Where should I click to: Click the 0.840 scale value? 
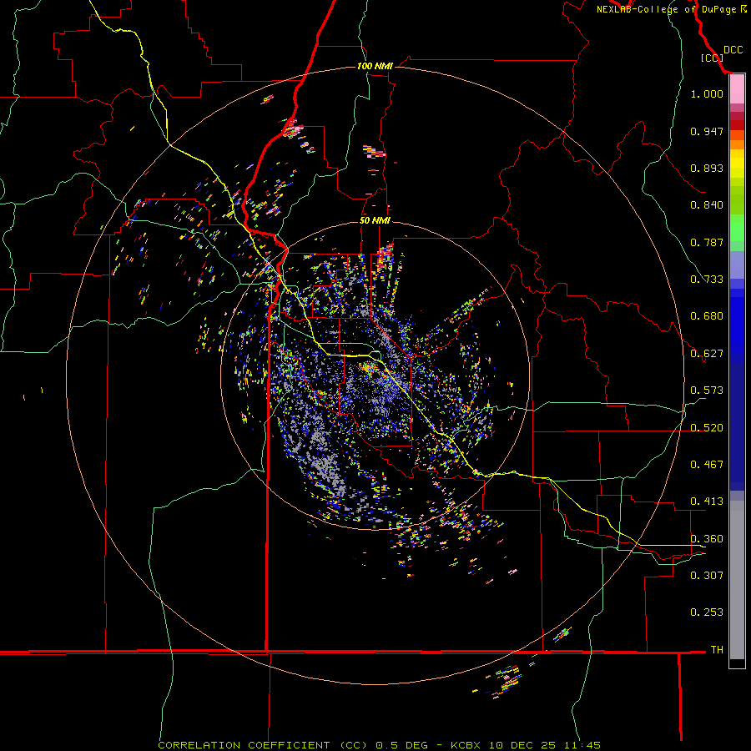pyautogui.click(x=707, y=205)
